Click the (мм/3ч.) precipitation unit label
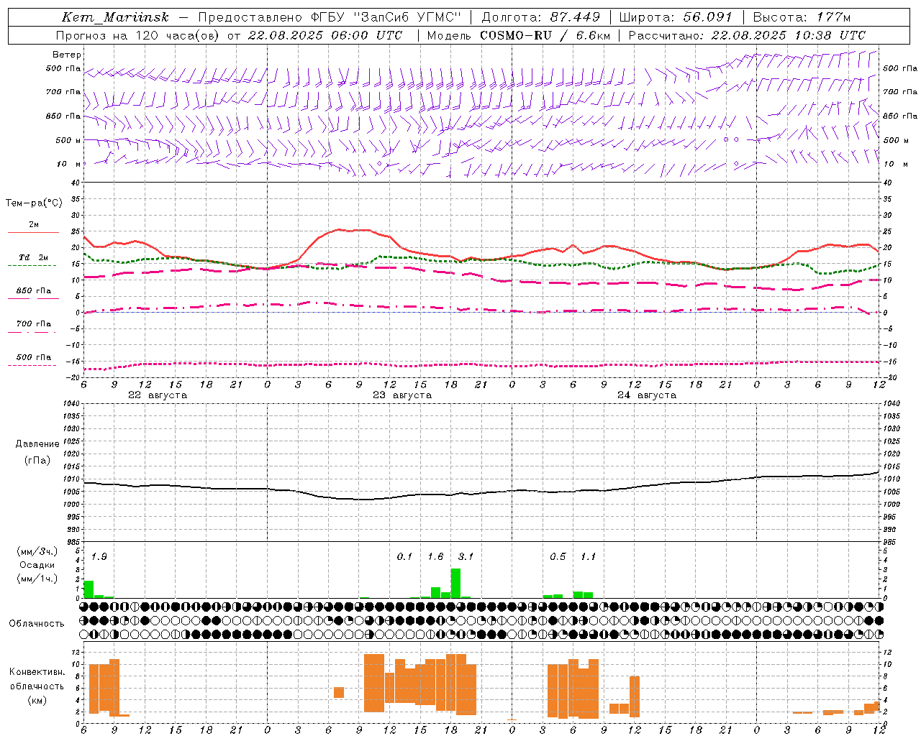The width and height of the screenshot is (921, 736). click(x=37, y=551)
